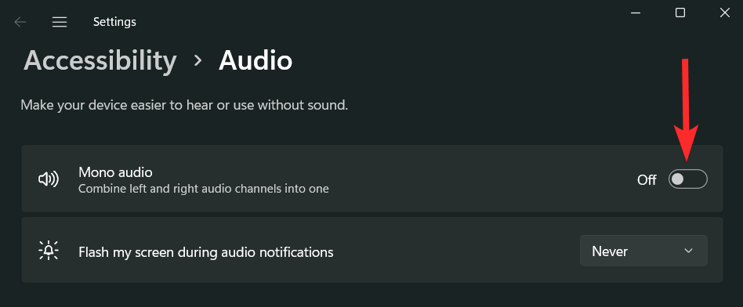Click the breadcrumb chevron separator
The height and width of the screenshot is (307, 743).
198,60
